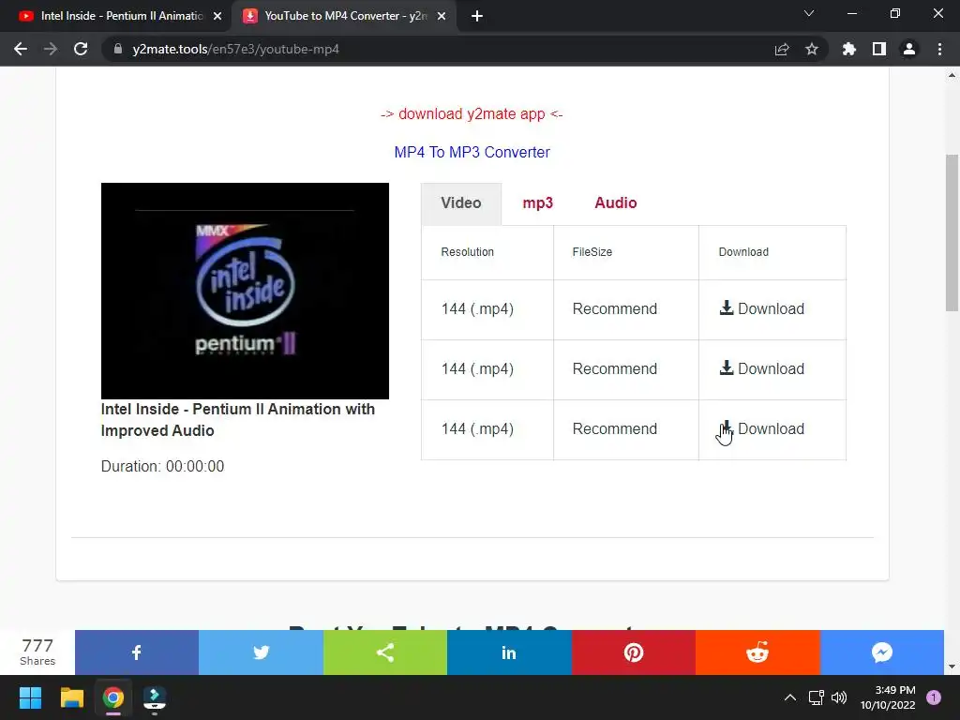This screenshot has width=960, height=720.
Task: Open the volume tray icon
Action: [839, 697]
